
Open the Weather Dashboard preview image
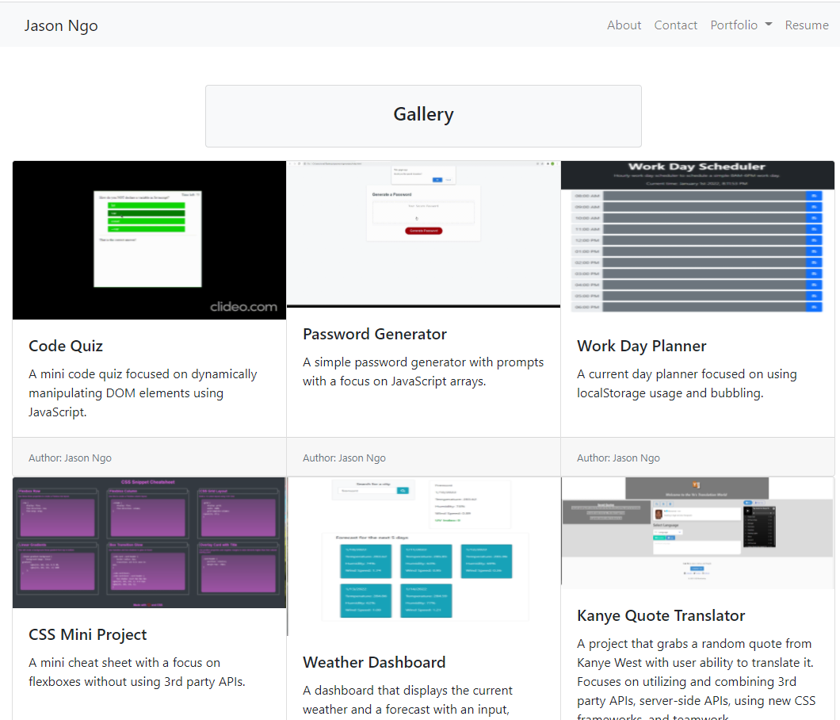coord(424,557)
